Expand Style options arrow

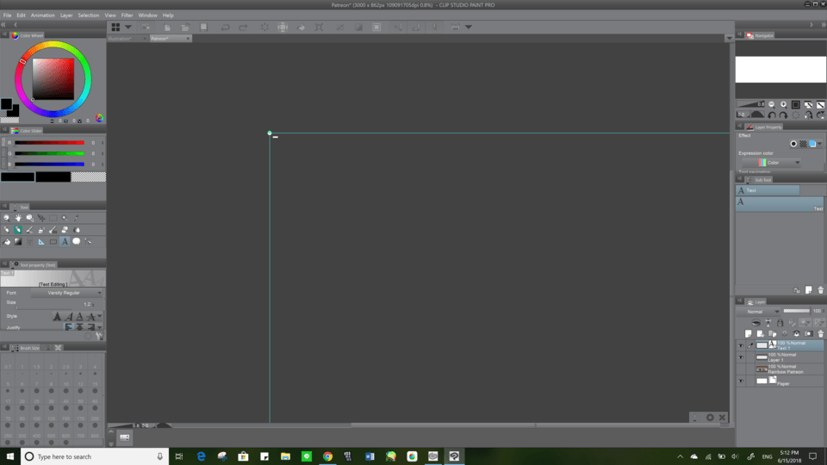pyautogui.click(x=99, y=316)
